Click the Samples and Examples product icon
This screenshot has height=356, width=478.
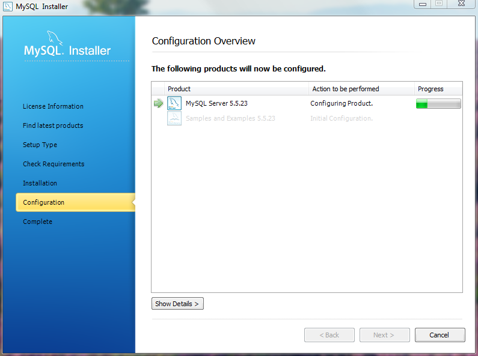[174, 118]
